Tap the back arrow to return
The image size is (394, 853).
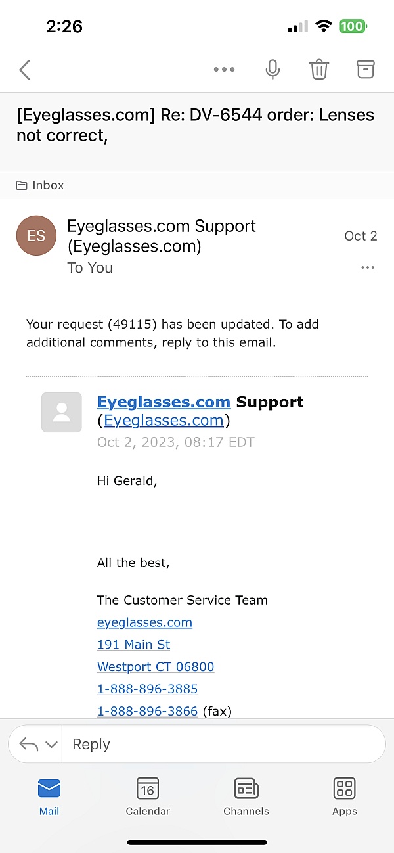(25, 70)
